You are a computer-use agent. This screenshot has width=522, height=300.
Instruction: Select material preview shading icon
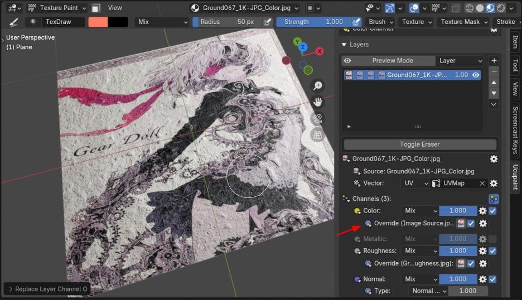click(x=490, y=8)
